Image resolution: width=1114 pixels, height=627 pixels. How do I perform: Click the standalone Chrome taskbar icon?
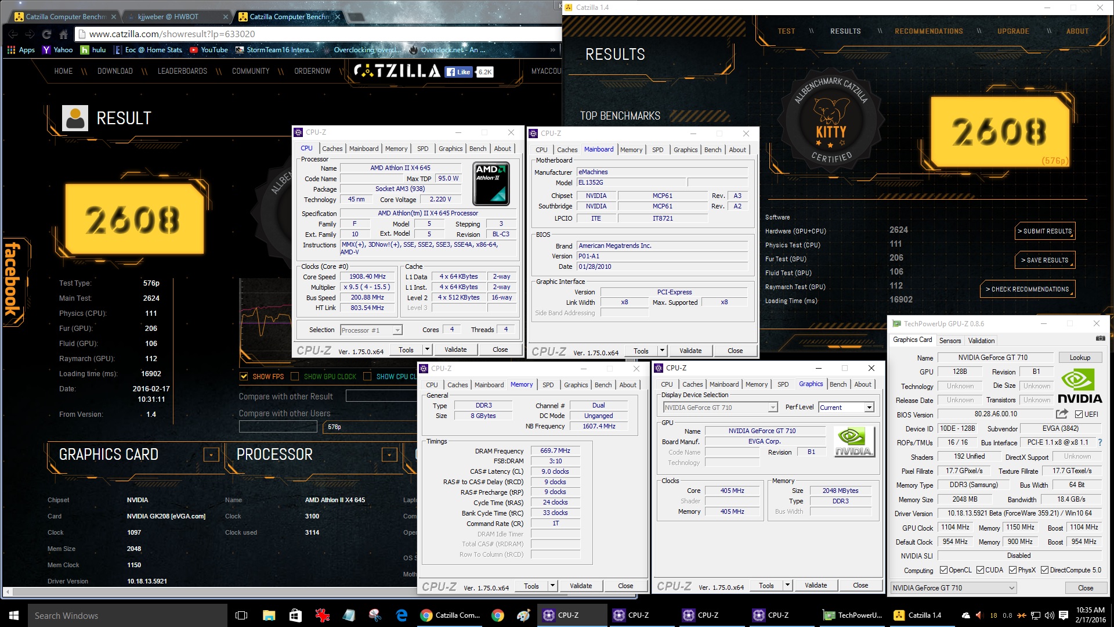(497, 615)
